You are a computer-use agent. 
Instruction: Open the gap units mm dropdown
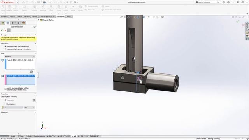[x=30, y=107]
